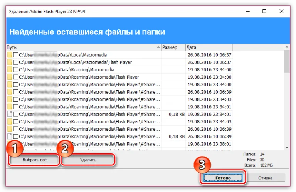Screen dimensions: 296x192
Task: Click date cell of Roaming\Macromedia row
Action: (x=209, y=70)
